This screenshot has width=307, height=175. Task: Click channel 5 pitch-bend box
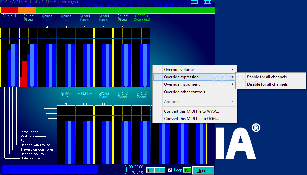[85, 33]
